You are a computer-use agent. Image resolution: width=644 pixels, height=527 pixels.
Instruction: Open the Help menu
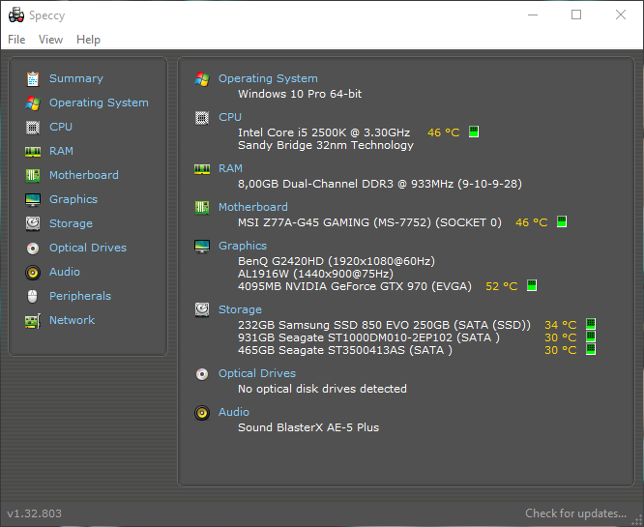click(88, 40)
